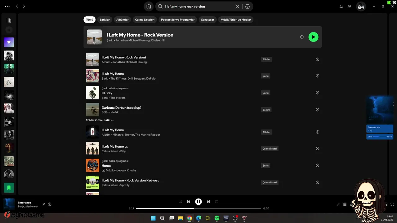Open I Left My Home us playlist title
The height and width of the screenshot is (223, 397).
pyautogui.click(x=115, y=146)
